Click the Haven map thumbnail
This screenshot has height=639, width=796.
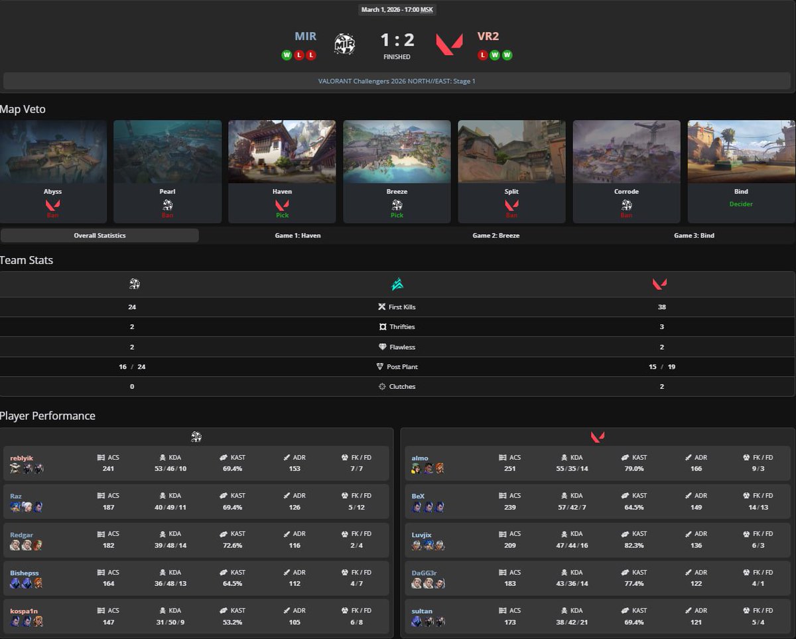[x=282, y=151]
